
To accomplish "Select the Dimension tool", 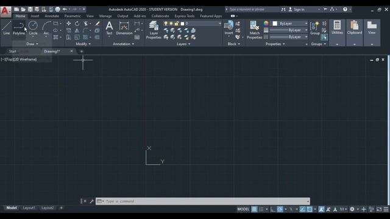I will coord(124,28).
